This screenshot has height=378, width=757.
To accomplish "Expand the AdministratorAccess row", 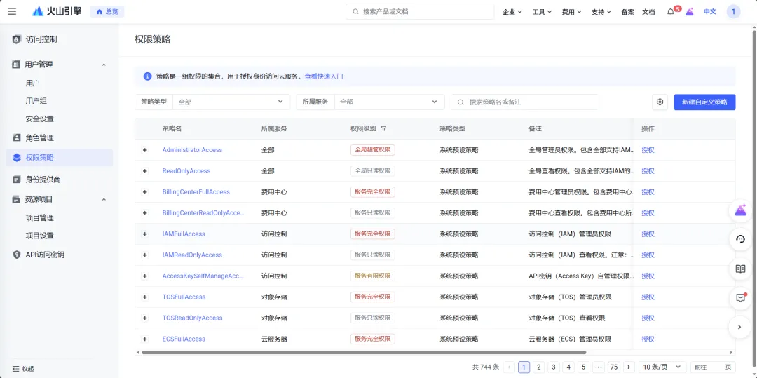I will pyautogui.click(x=144, y=150).
